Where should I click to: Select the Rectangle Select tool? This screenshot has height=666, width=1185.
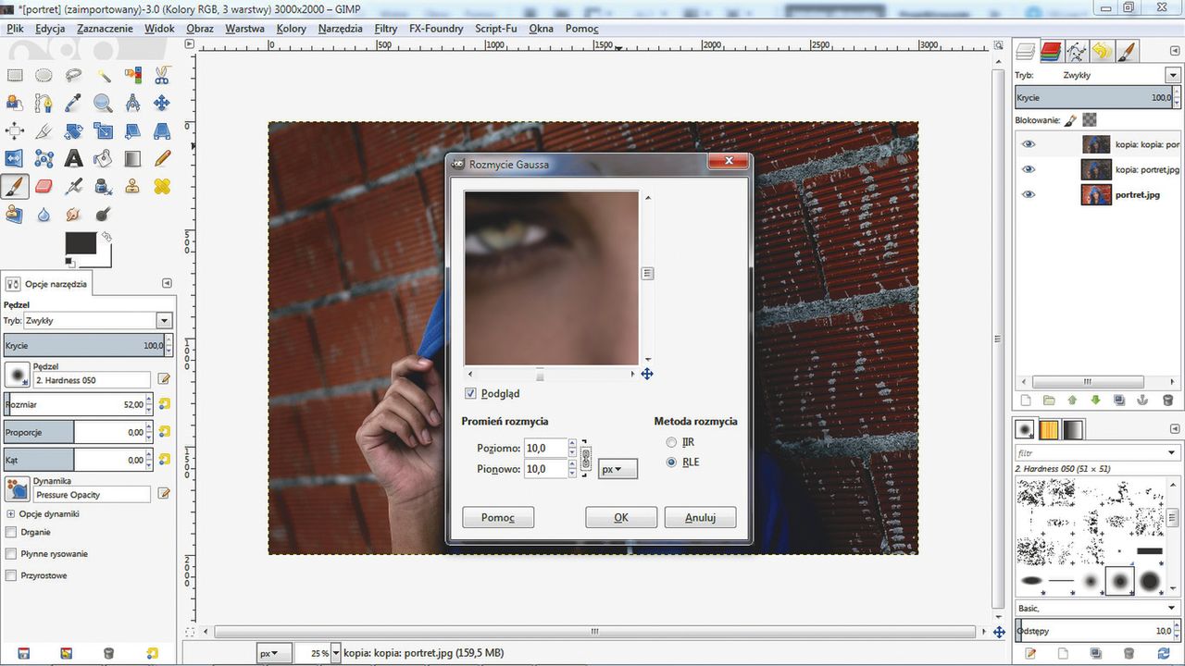pyautogui.click(x=15, y=75)
